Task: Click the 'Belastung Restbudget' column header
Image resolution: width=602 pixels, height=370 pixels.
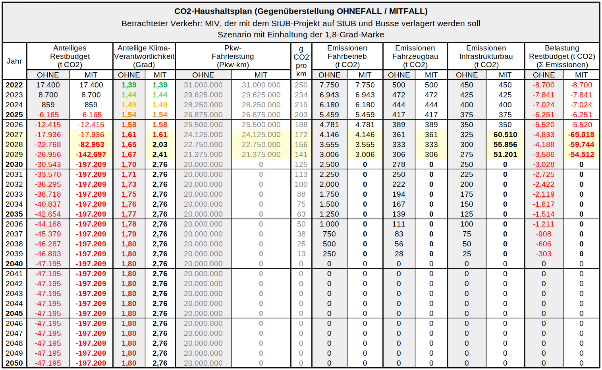Action: click(562, 56)
